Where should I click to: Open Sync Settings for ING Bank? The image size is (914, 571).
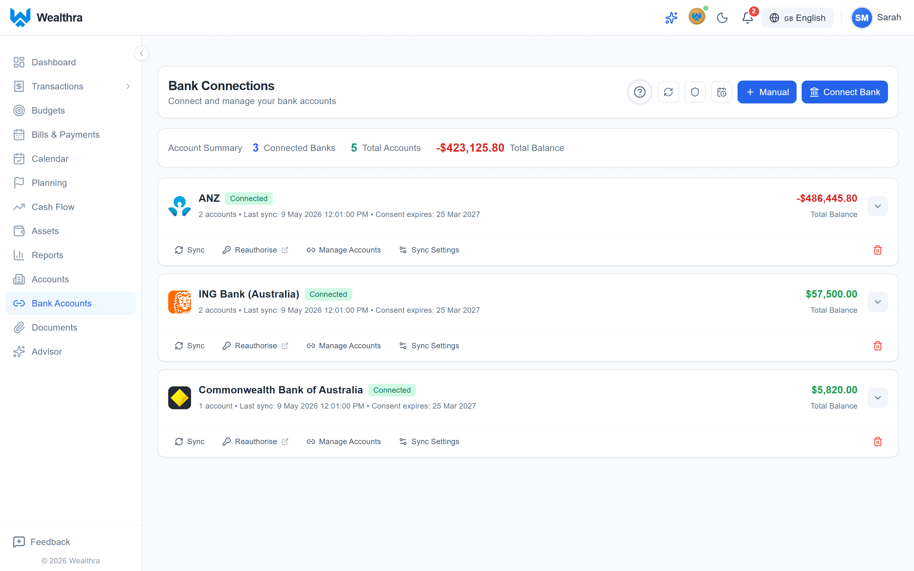(x=429, y=346)
